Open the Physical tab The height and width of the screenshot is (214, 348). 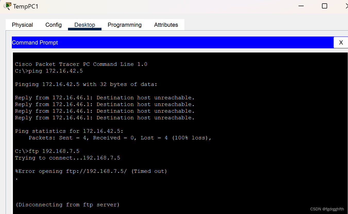tap(22, 25)
